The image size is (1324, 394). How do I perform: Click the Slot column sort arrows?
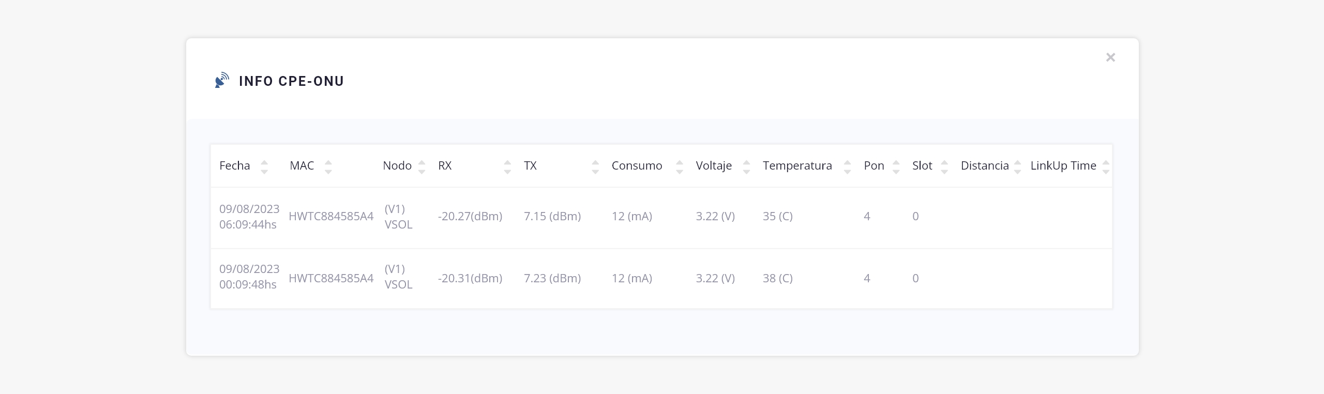(944, 166)
